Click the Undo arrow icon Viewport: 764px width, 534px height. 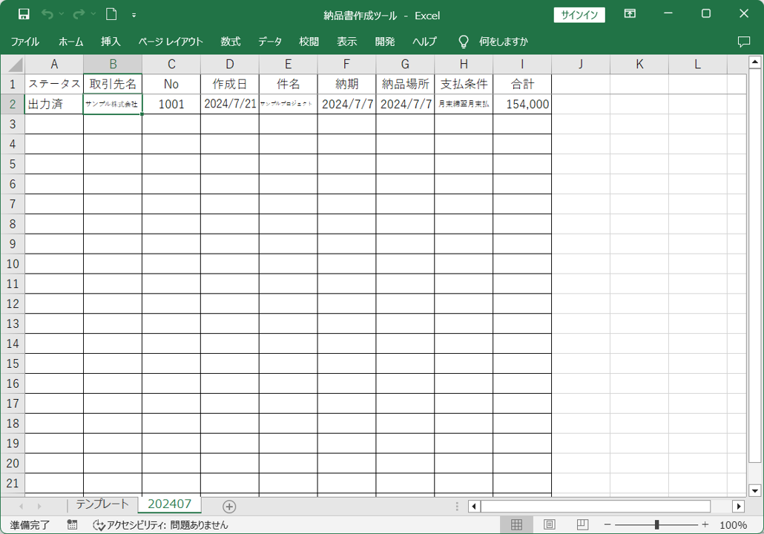47,14
